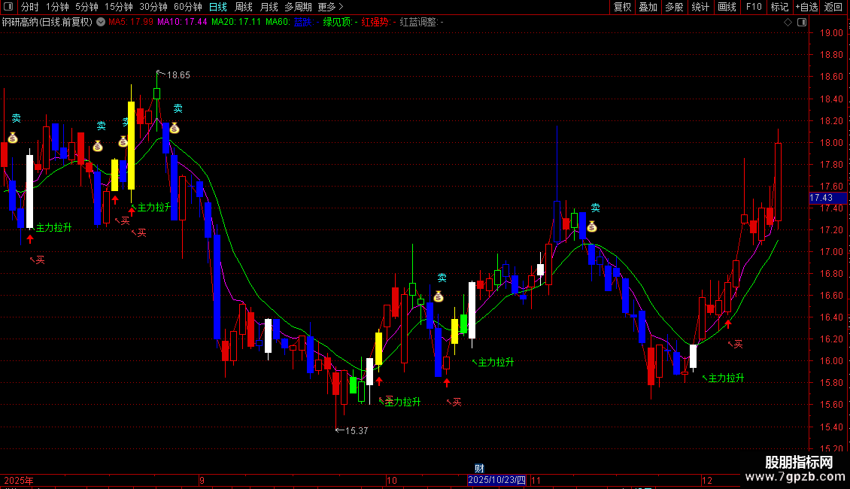Click month 12 label on time axis
Image resolution: width=850 pixels, height=489 pixels.
click(x=706, y=480)
